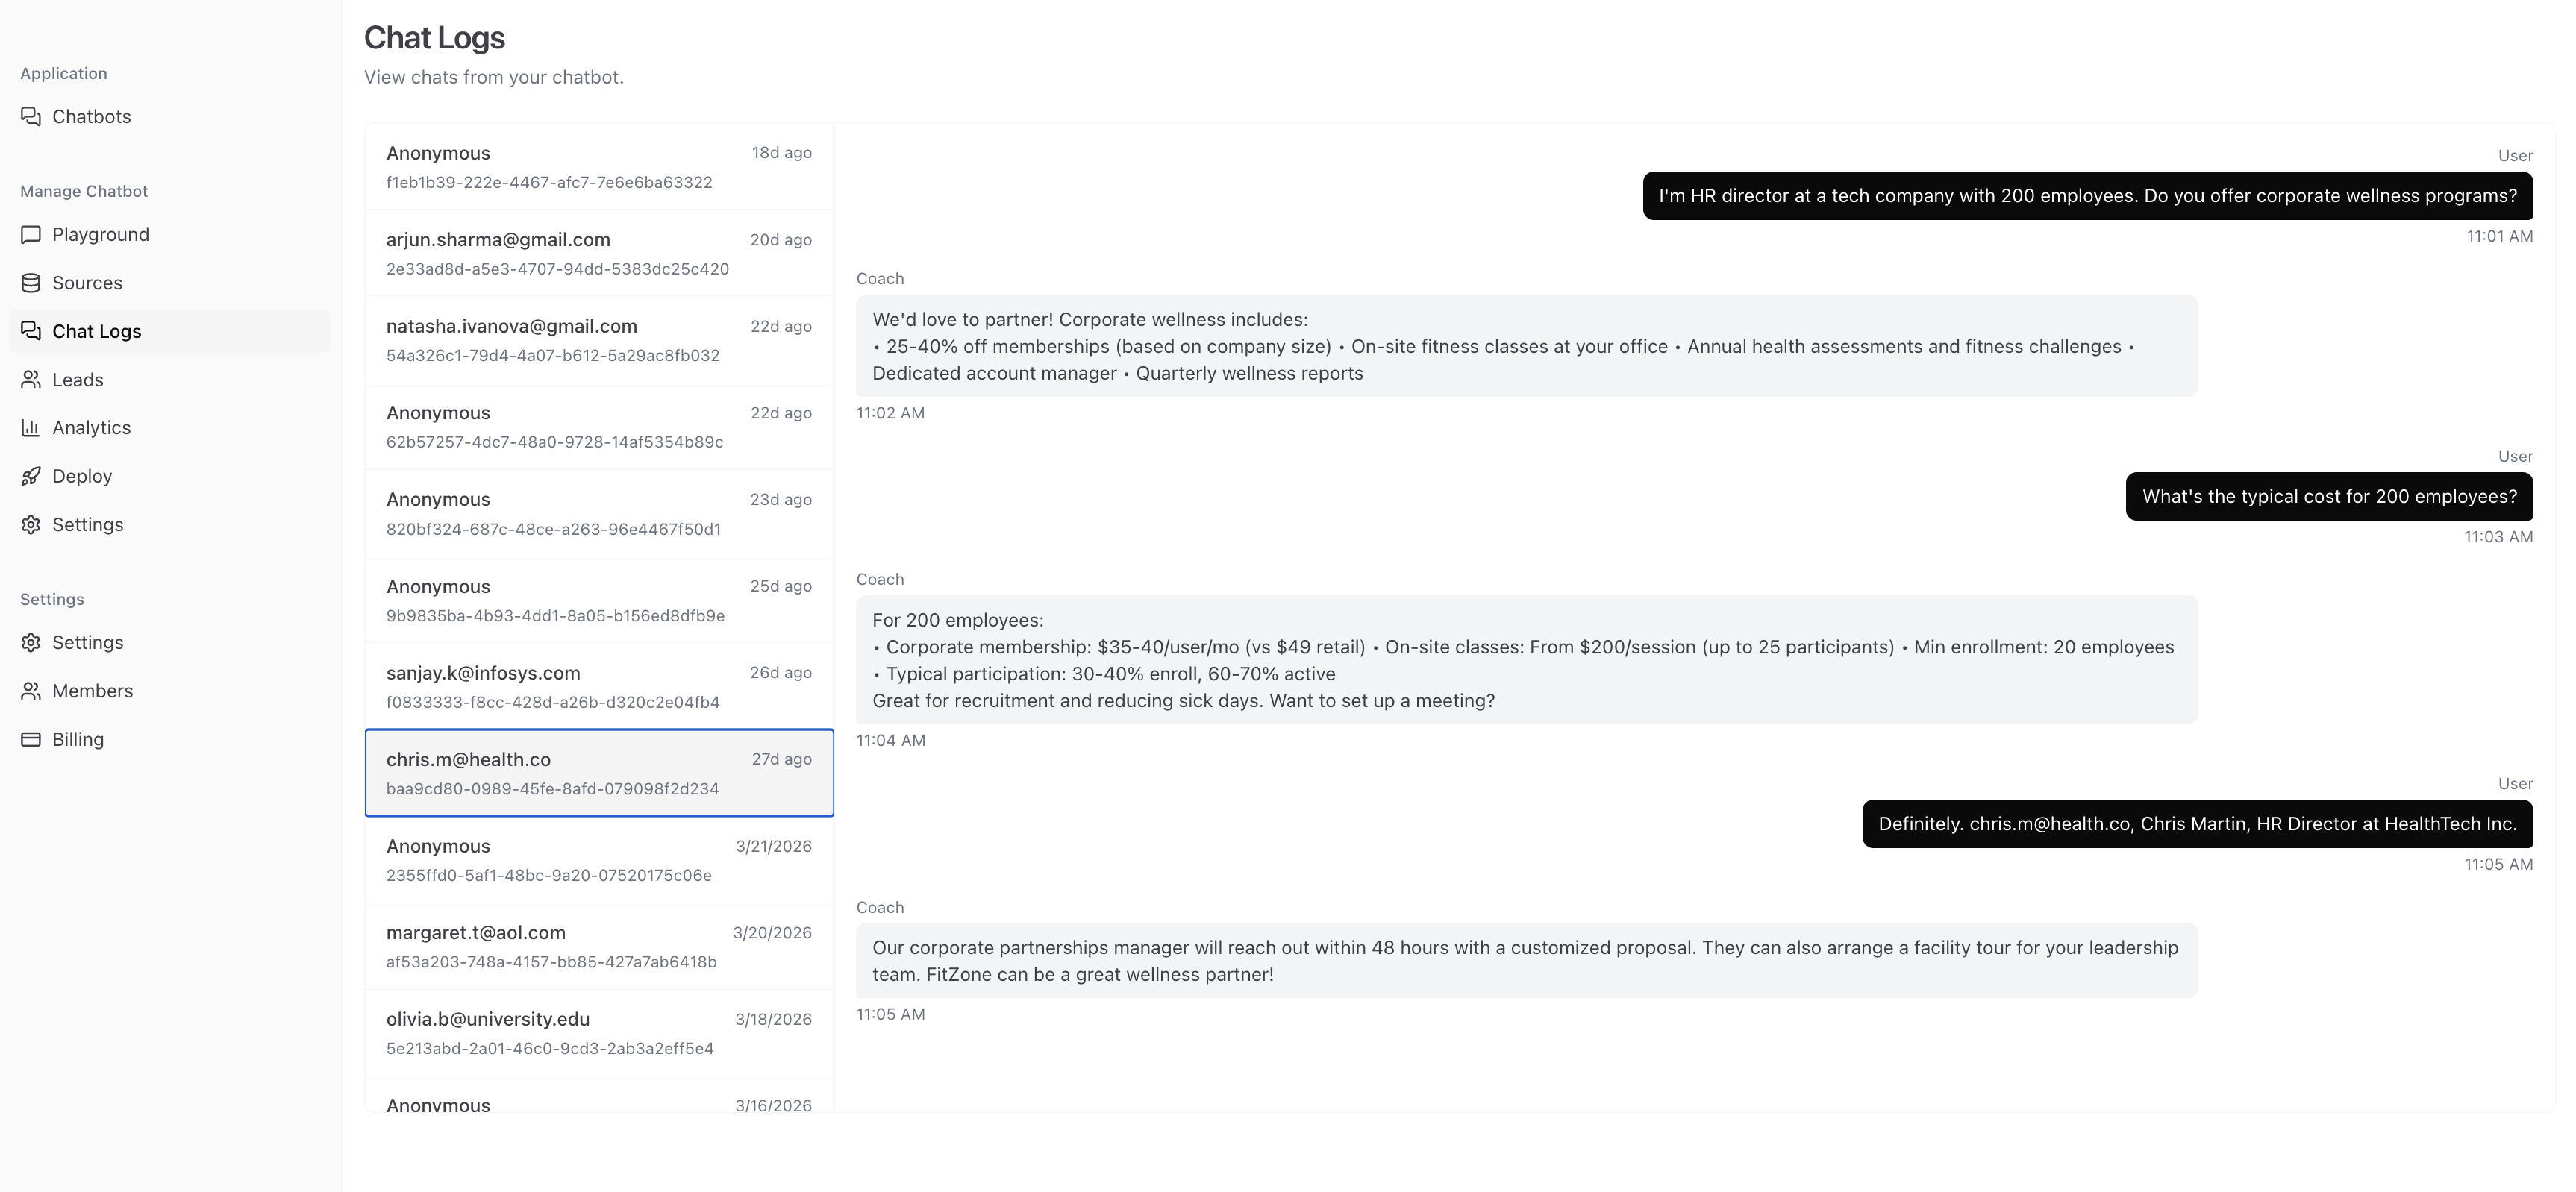2576x1192 pixels.
Task: Click Coach reply about corporate partnerships manager
Action: [x=1526, y=961]
